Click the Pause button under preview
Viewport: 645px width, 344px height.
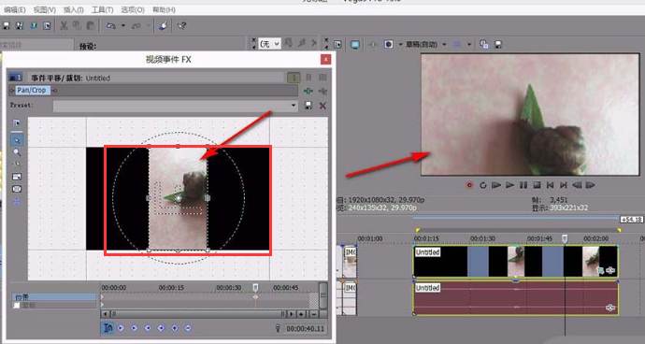523,185
